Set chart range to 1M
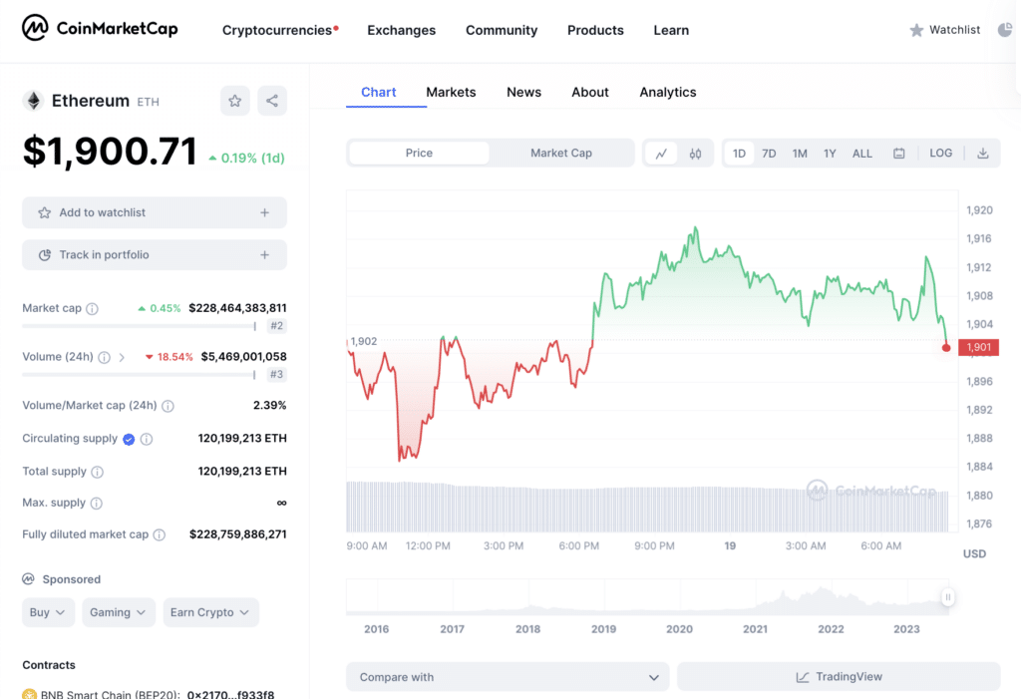The width and height of the screenshot is (1021, 699). coord(800,154)
